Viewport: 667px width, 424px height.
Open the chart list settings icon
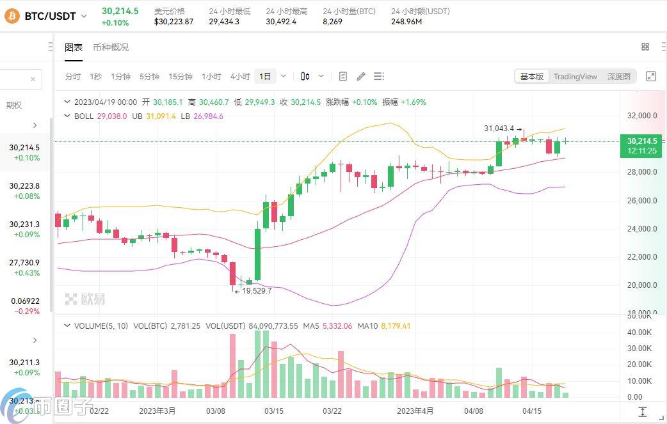(378, 77)
